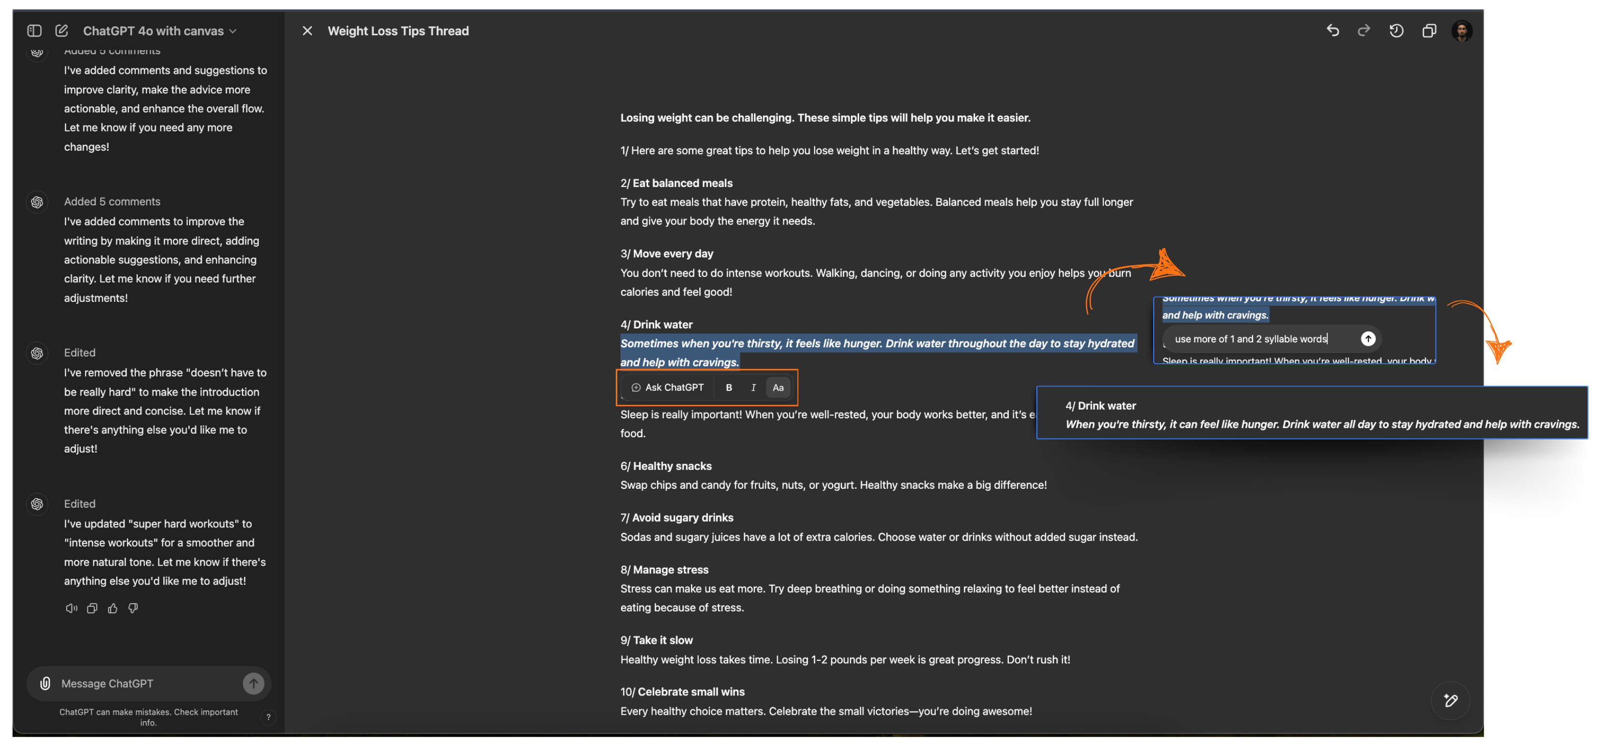Copy the last ChatGPT reply
Image resolution: width=1598 pixels, height=753 pixels.
coord(92,608)
